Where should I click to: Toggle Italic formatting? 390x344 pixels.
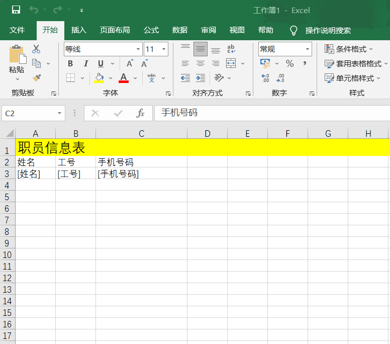[86, 63]
